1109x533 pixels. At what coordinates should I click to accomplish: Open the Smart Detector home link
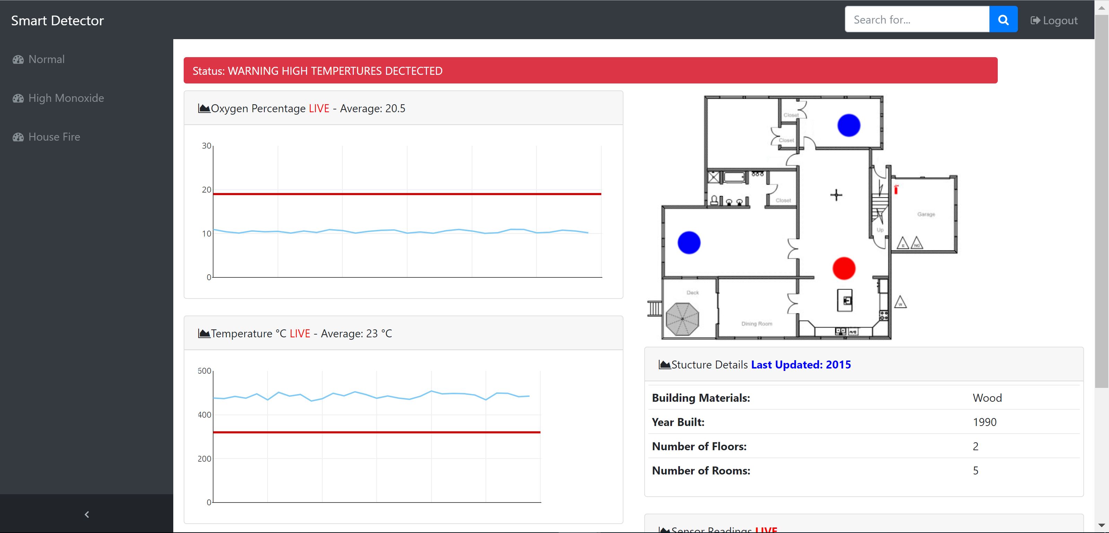(57, 20)
